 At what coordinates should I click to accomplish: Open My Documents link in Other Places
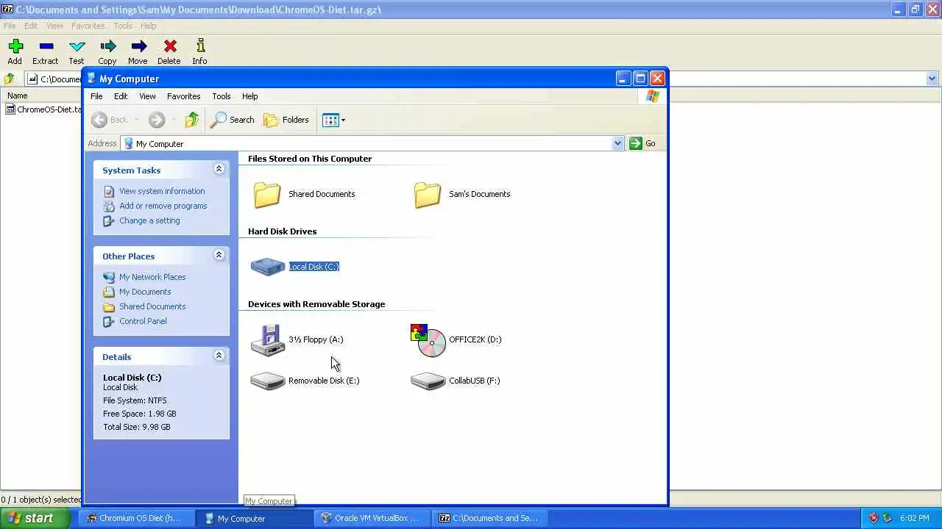145,292
